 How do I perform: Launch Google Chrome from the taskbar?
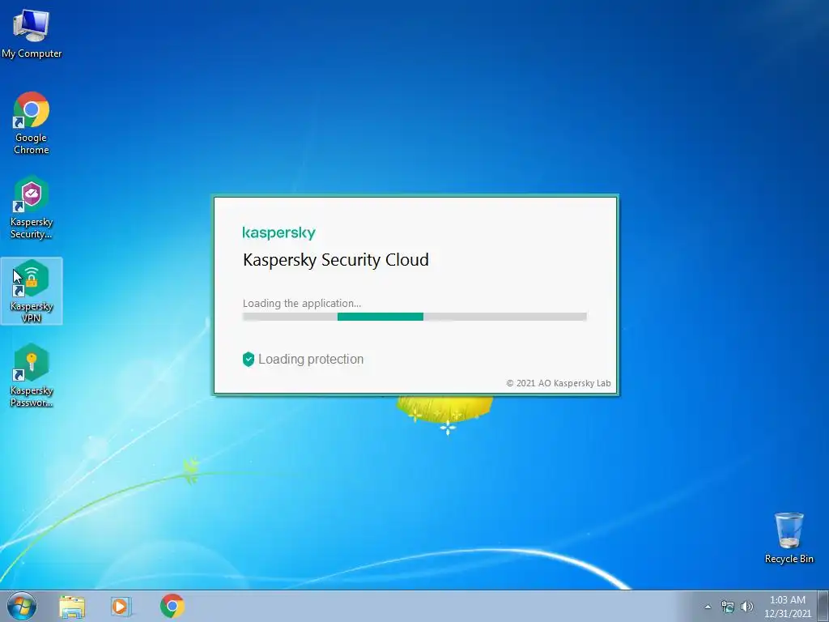pos(172,606)
